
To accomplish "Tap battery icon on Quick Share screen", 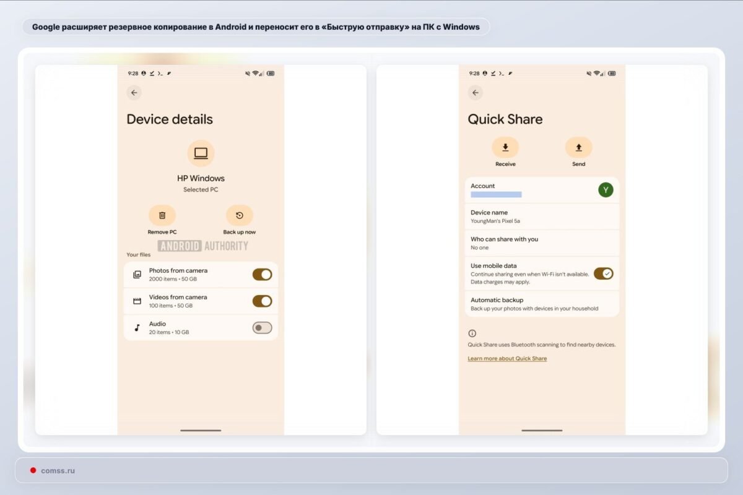I will coord(612,73).
